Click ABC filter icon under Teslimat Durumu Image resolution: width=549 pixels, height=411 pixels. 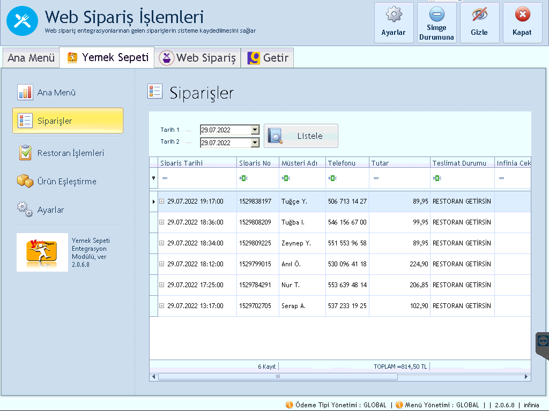(437, 178)
